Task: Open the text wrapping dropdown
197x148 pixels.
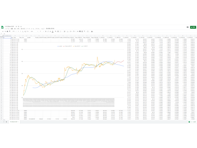Action: (x=71, y=31)
